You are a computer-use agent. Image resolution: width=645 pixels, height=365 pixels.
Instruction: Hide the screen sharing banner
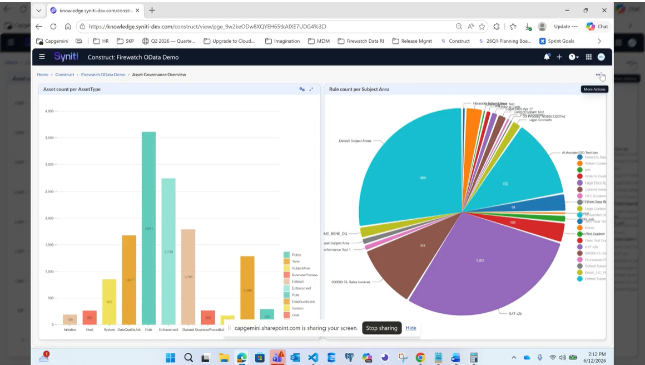coord(411,328)
